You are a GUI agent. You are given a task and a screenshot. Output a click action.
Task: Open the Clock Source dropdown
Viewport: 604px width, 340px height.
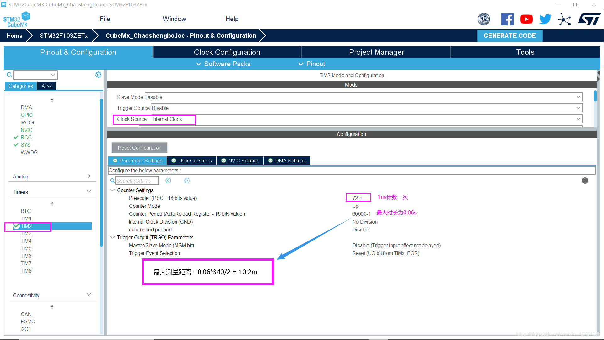pos(578,119)
